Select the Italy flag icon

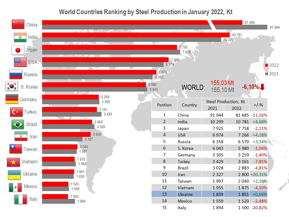click(x=21, y=199)
